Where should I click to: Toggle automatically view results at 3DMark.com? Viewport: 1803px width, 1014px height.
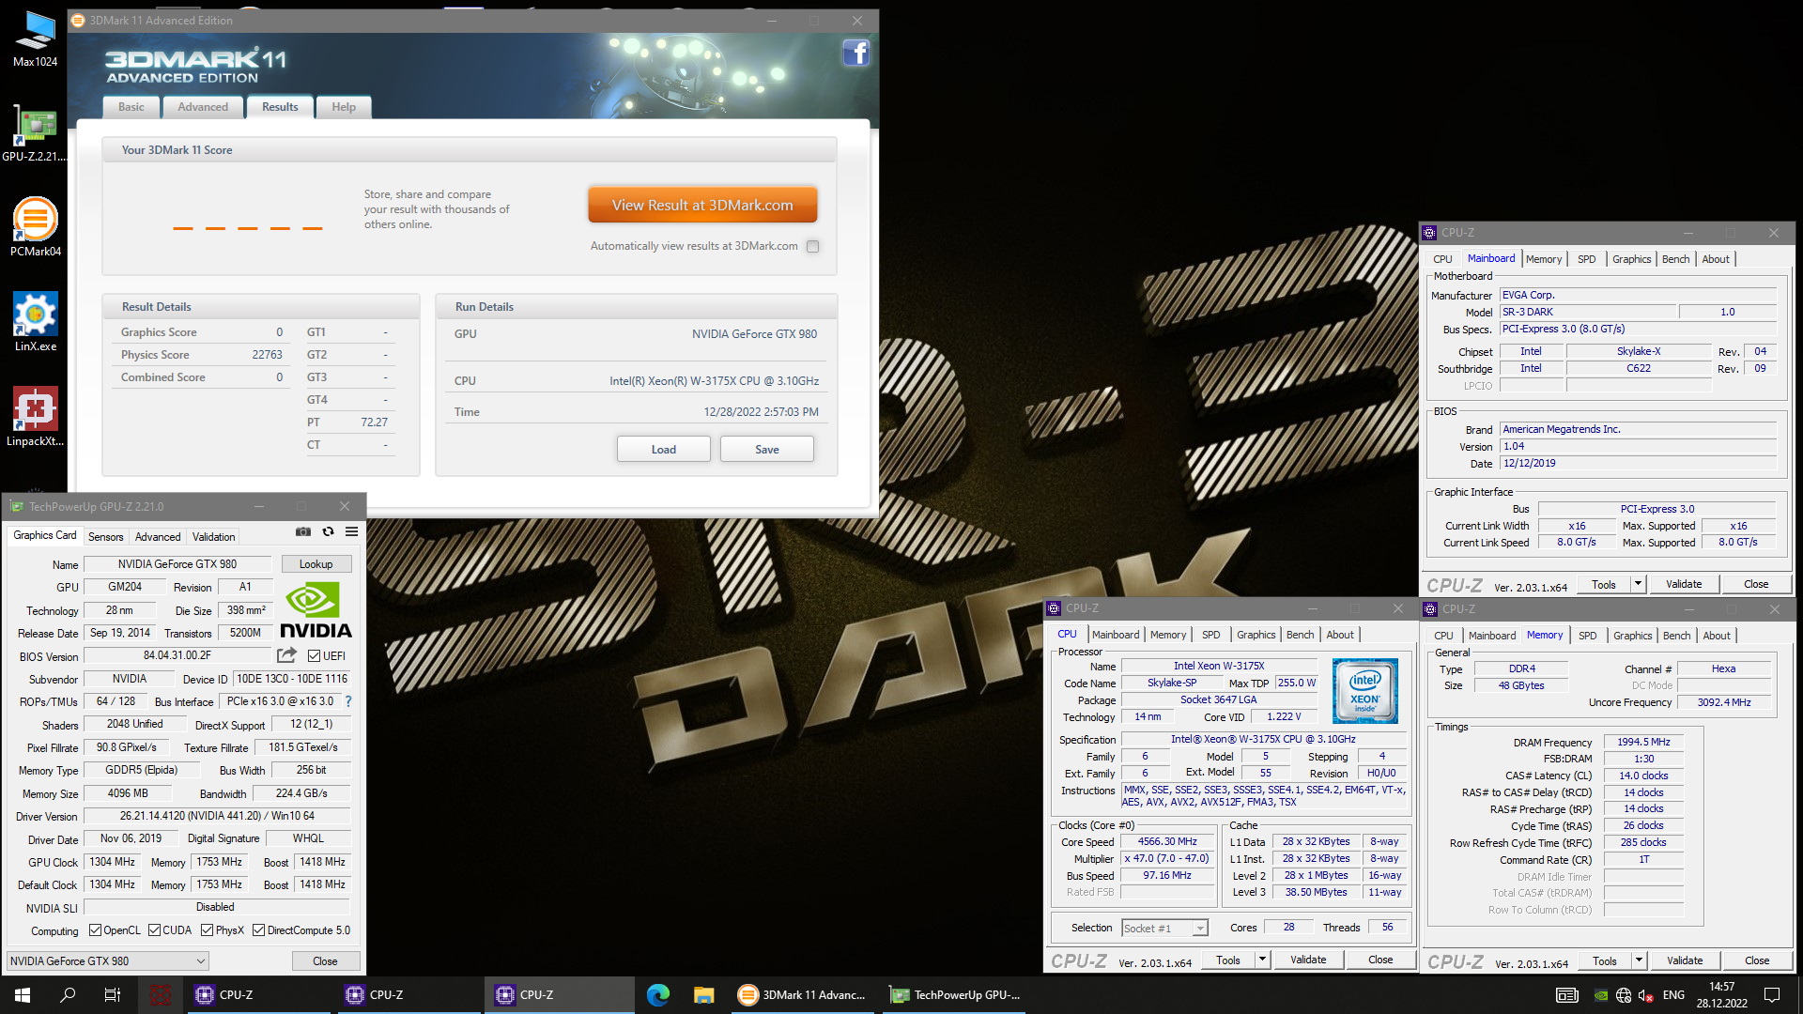[x=813, y=247]
